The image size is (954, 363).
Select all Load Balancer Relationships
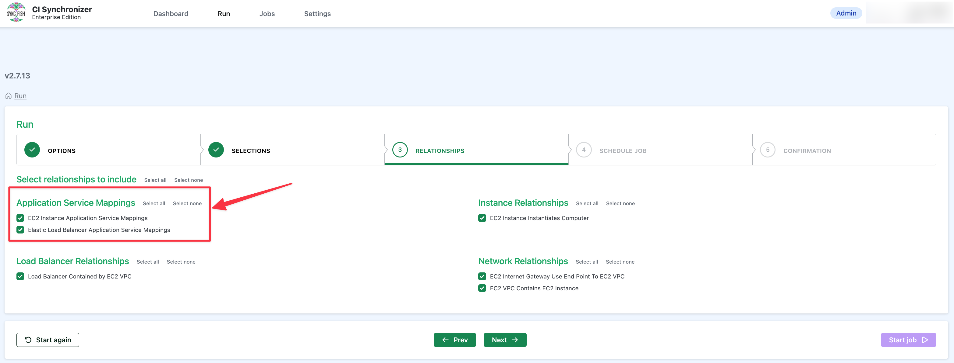[148, 262]
